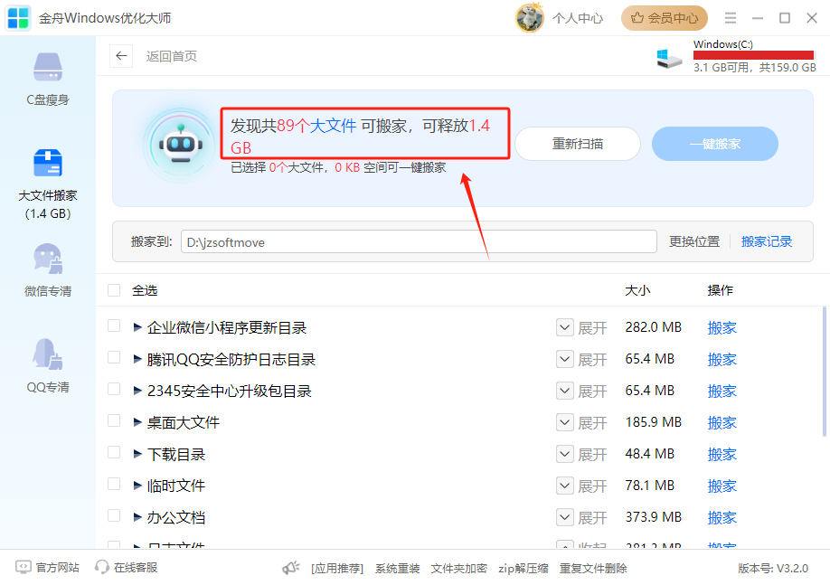Click the megaphone announcement icon
This screenshot has height=585, width=830.
(x=290, y=568)
